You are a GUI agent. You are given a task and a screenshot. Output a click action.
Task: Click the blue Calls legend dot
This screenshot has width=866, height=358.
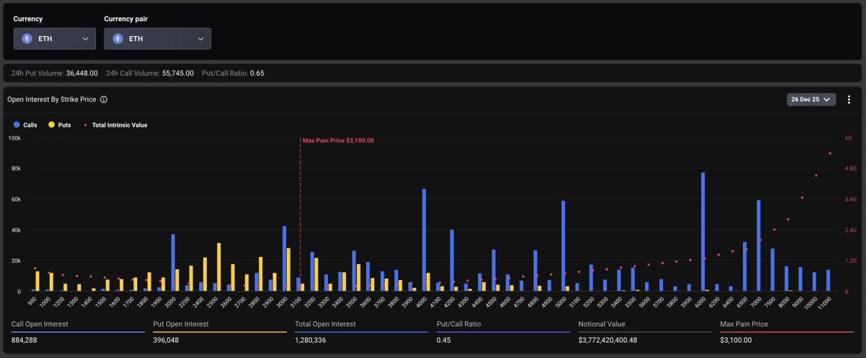(17, 125)
